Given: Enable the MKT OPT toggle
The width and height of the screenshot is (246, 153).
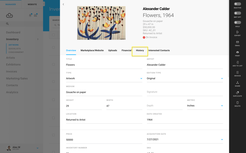Looking at the screenshot, I should click(x=237, y=13).
